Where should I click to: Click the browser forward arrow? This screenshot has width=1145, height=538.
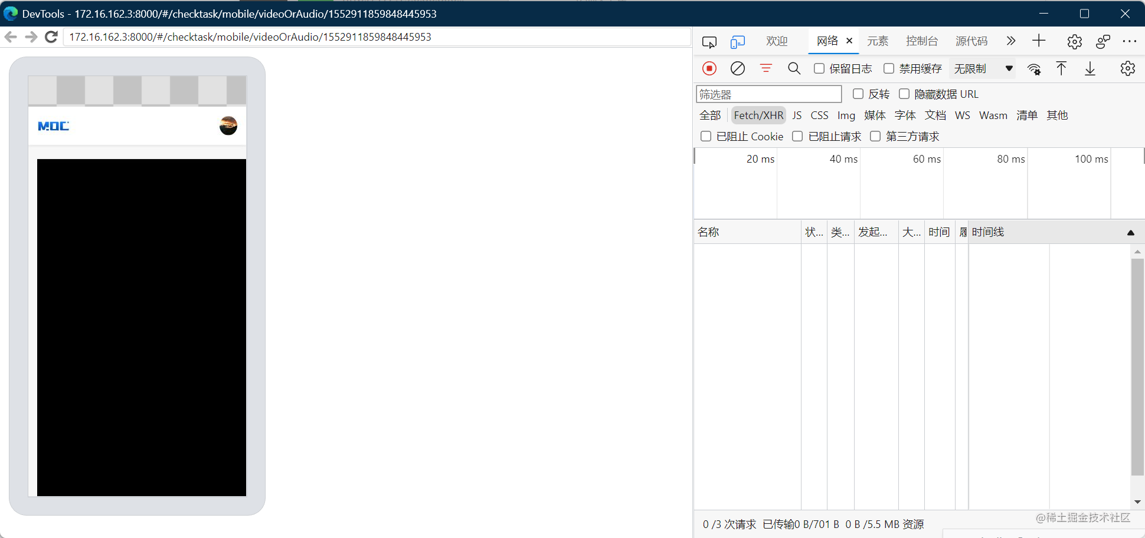pyautogui.click(x=31, y=37)
